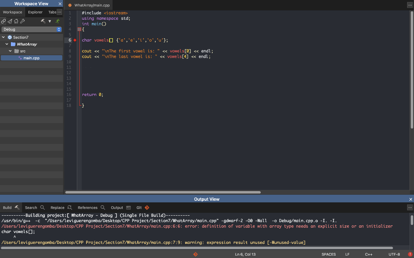Collapse the src folder node
The image size is (414, 258).
tap(10, 51)
